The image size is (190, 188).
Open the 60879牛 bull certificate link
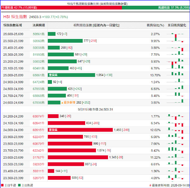point(39,144)
